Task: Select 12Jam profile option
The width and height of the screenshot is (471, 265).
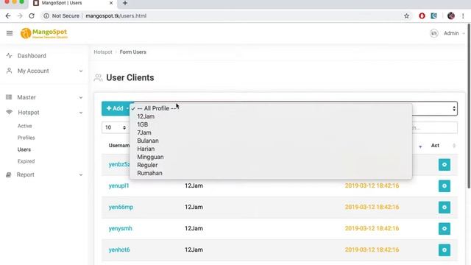Action: [271, 116]
